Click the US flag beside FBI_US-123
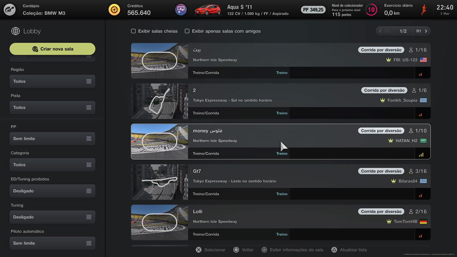The image size is (457, 257). click(423, 60)
